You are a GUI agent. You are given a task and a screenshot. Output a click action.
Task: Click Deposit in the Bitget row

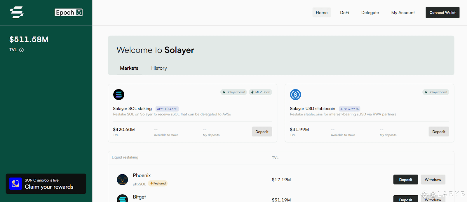(406, 199)
